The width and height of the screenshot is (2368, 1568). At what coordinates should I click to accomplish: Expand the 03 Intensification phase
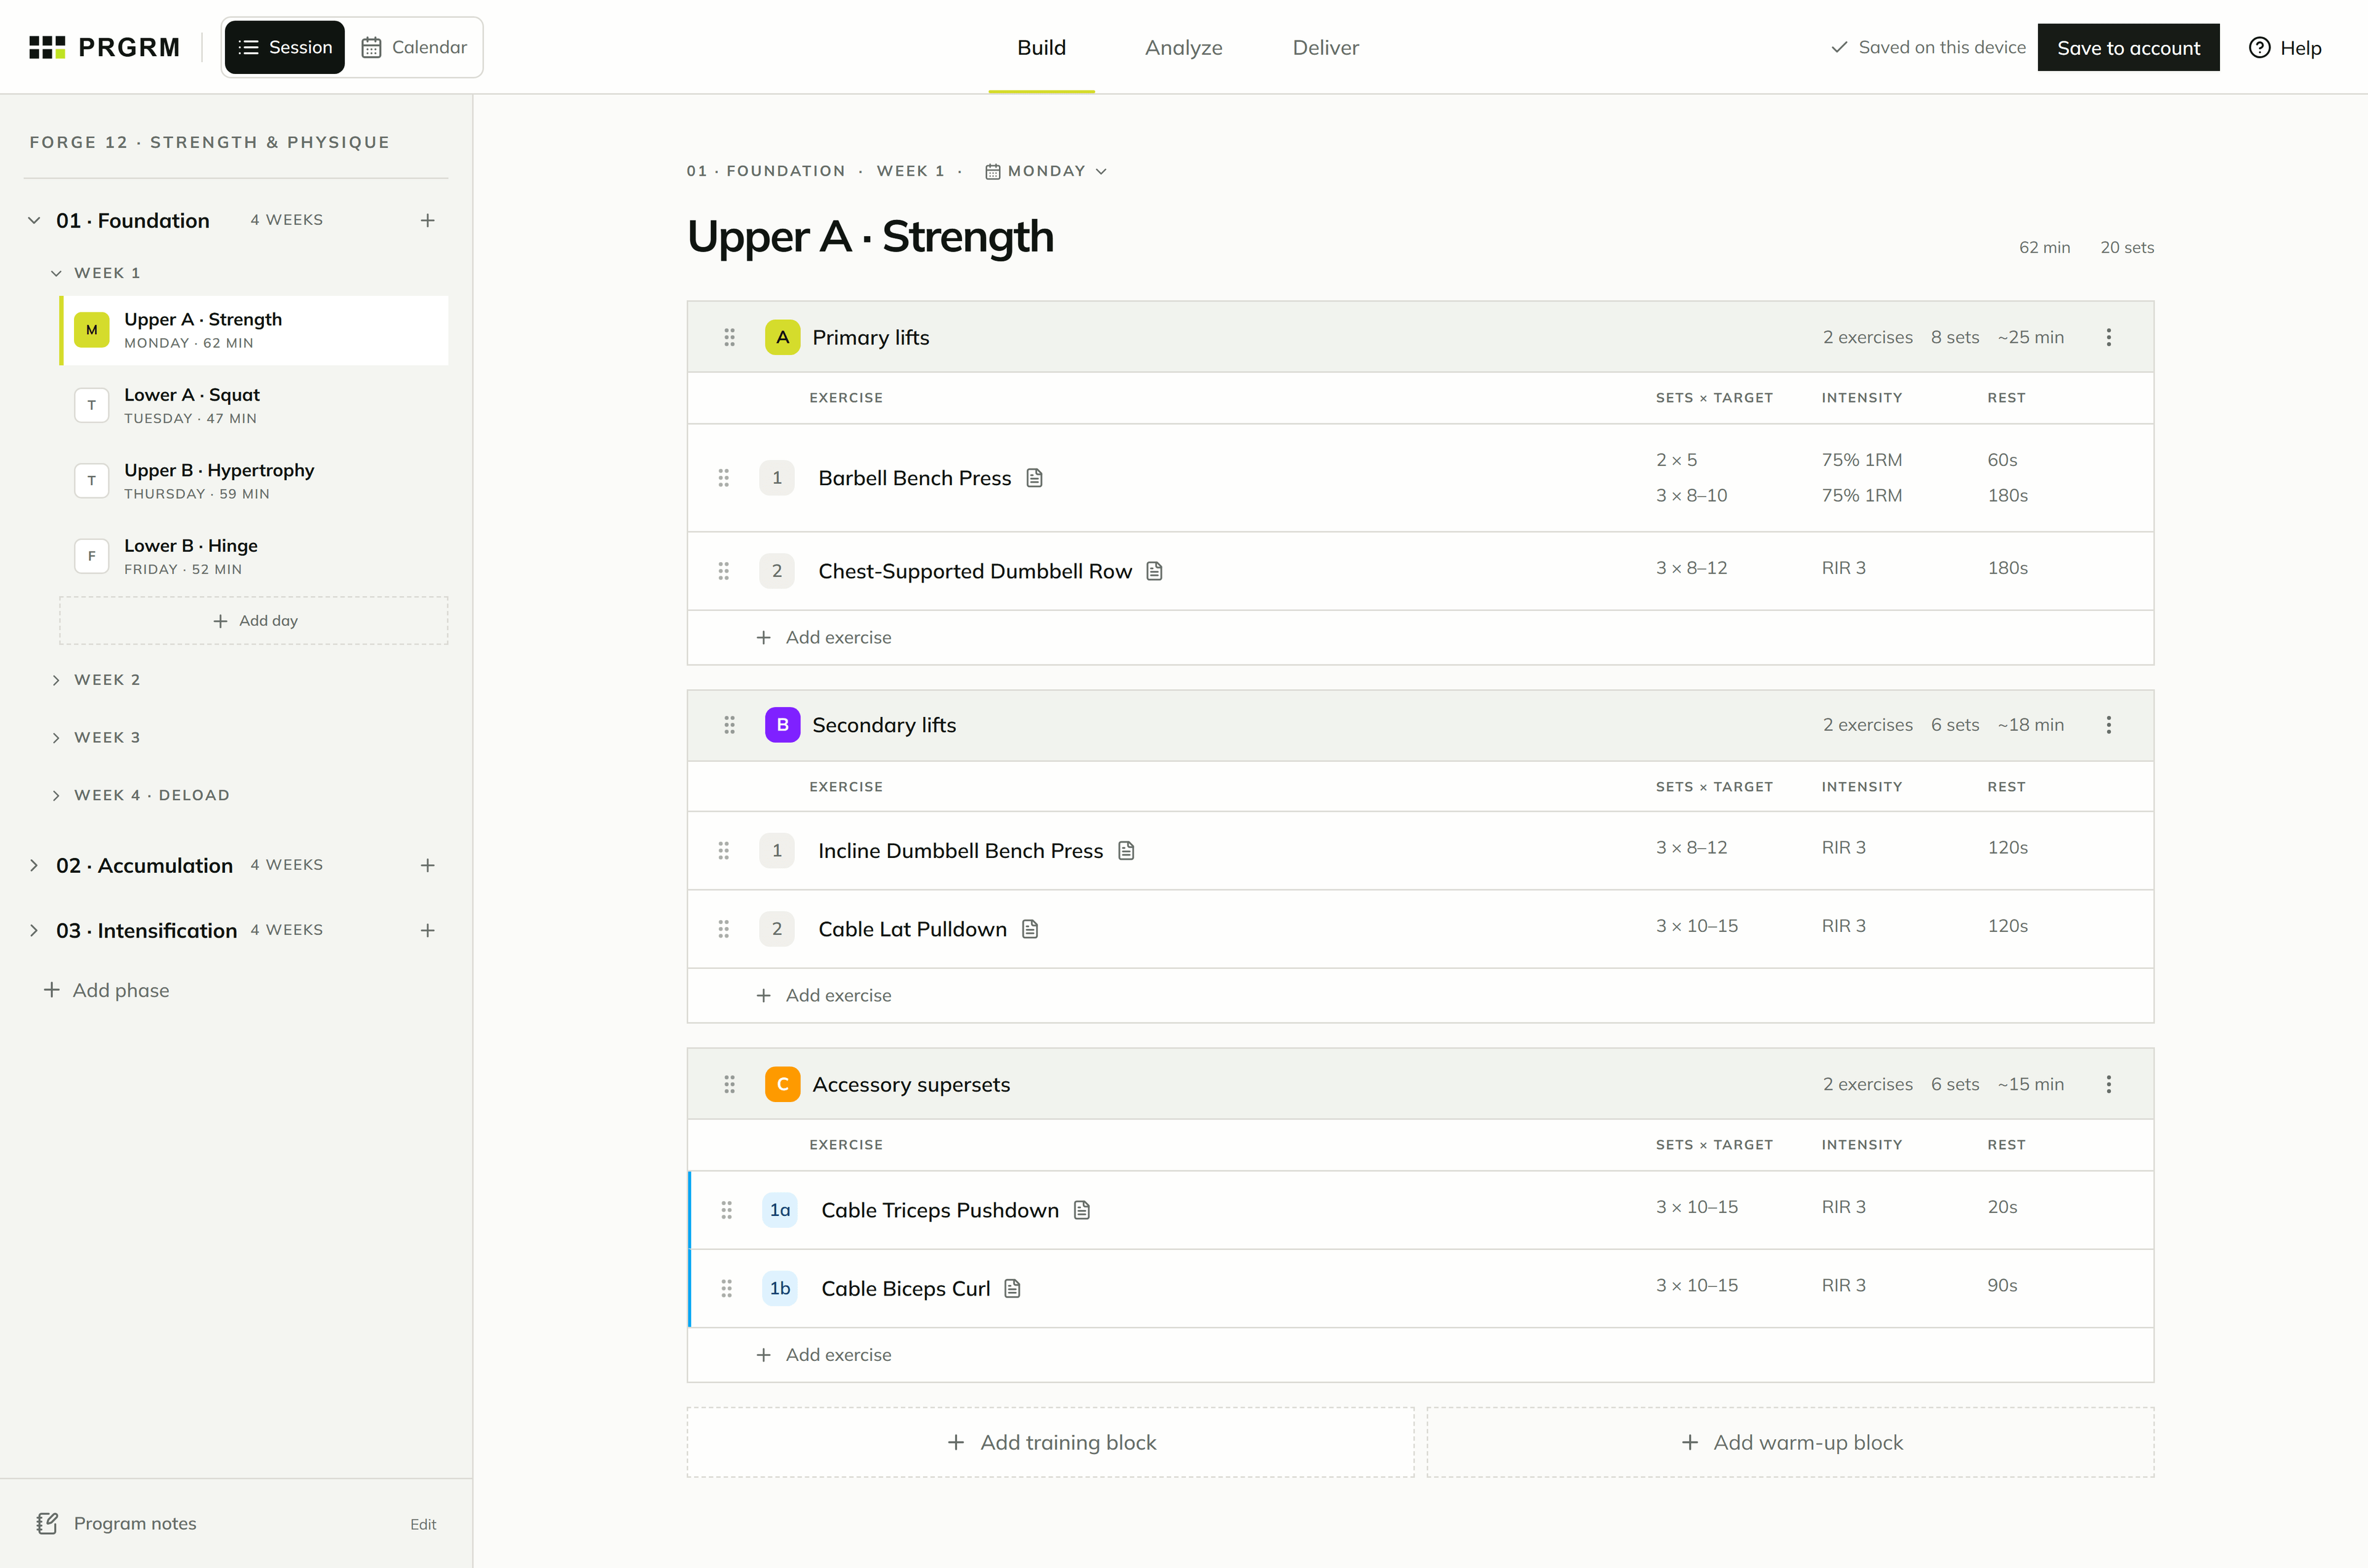(34, 930)
